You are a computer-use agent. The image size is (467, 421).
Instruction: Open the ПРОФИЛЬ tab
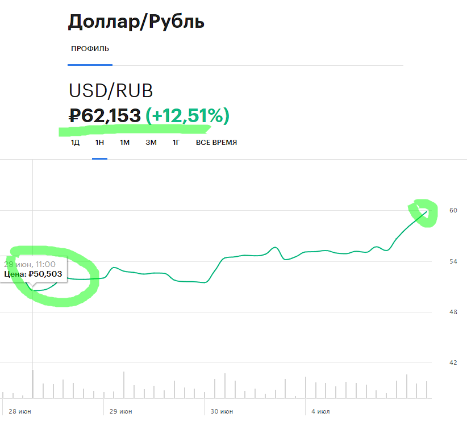pyautogui.click(x=90, y=49)
